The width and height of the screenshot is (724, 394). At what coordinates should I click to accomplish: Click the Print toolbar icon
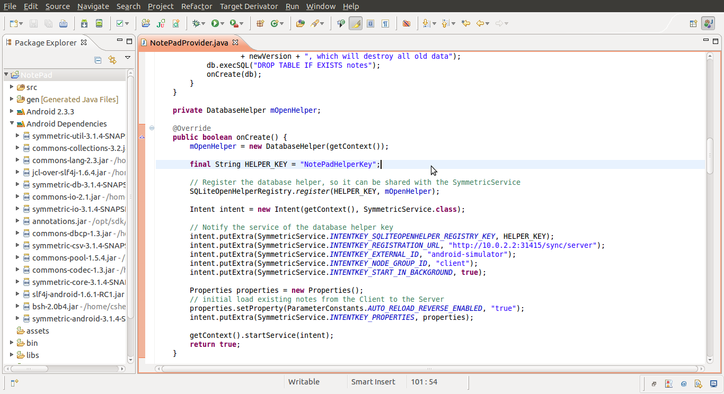click(63, 23)
